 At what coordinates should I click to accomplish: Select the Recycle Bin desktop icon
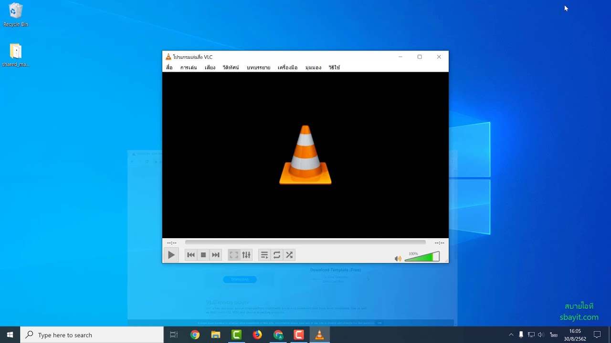pyautogui.click(x=16, y=15)
